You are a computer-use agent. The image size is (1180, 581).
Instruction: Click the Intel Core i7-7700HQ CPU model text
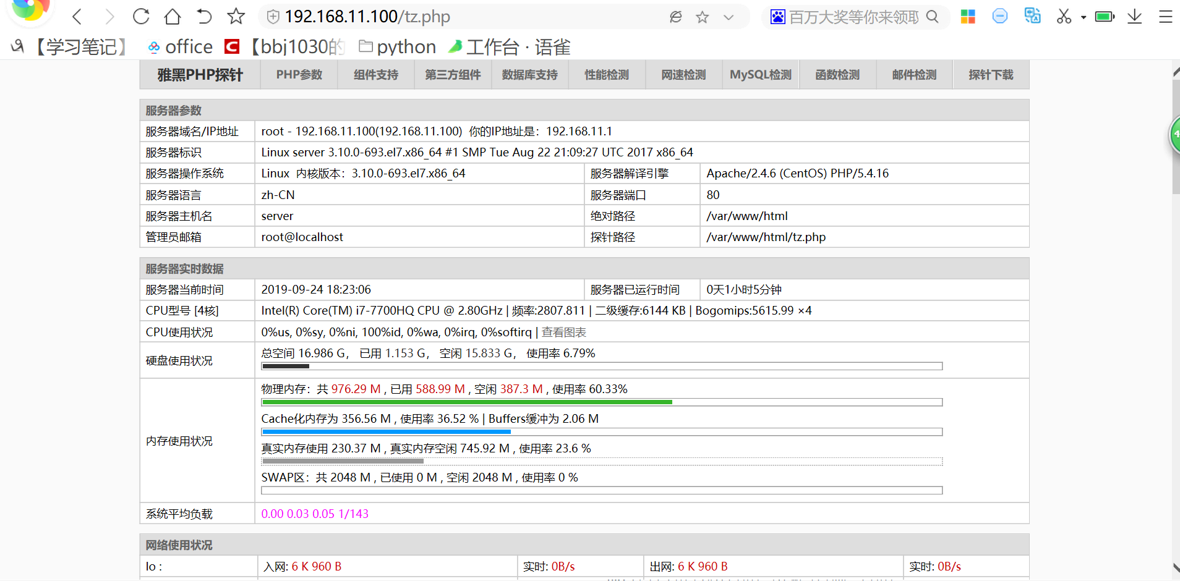(x=382, y=311)
